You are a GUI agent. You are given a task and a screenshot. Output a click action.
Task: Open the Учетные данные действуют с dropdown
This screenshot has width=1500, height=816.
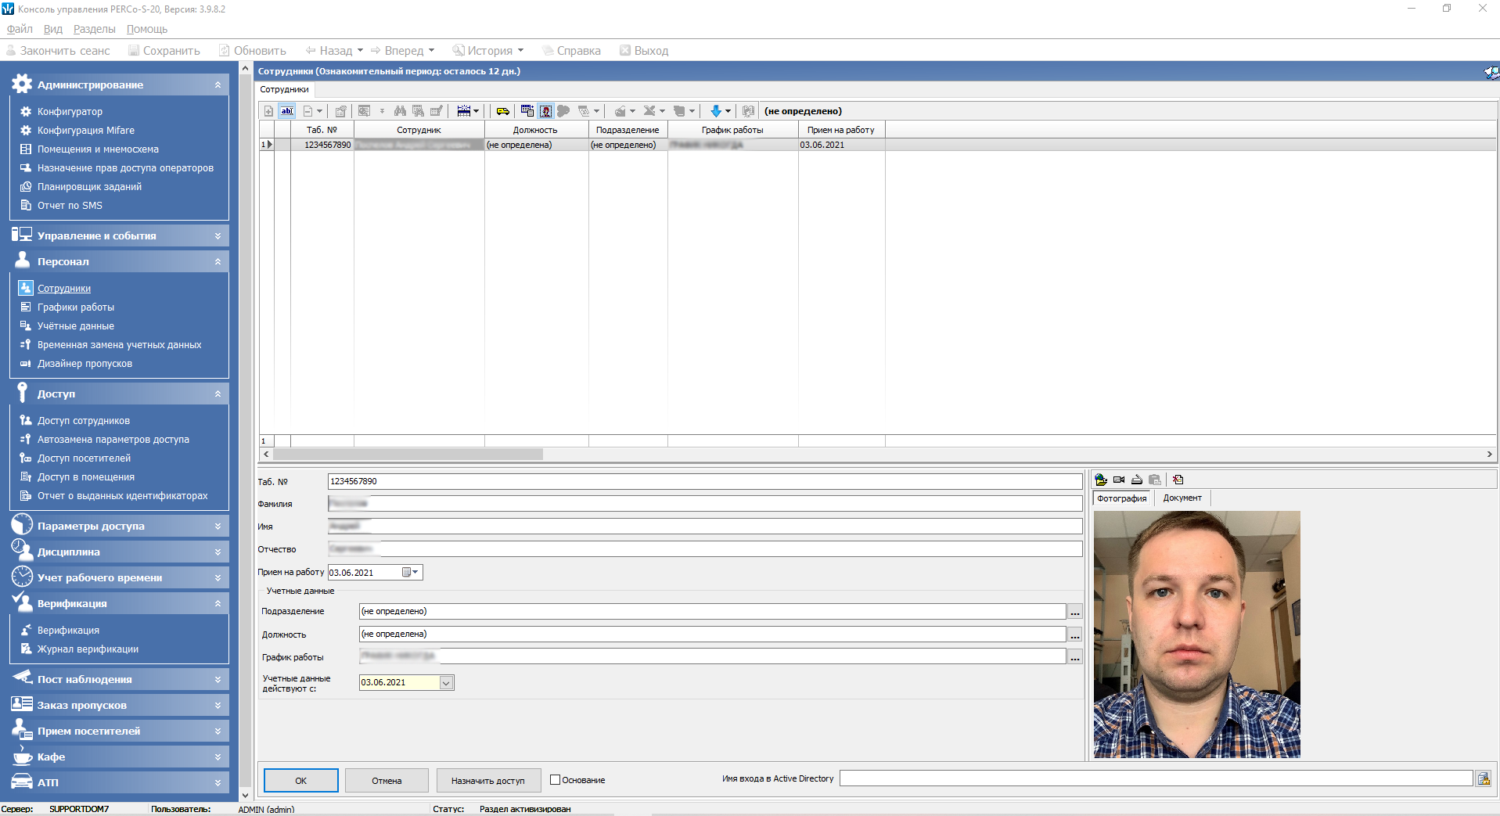point(446,683)
